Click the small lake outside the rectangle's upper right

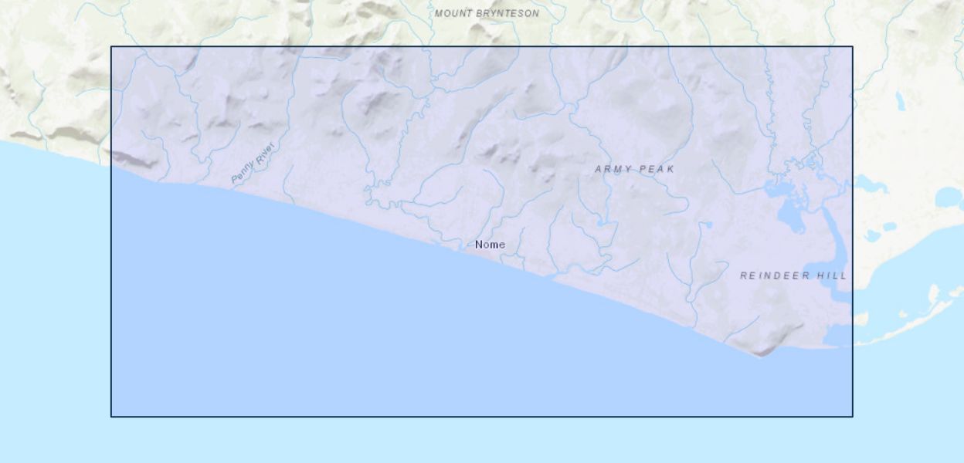[x=901, y=100]
